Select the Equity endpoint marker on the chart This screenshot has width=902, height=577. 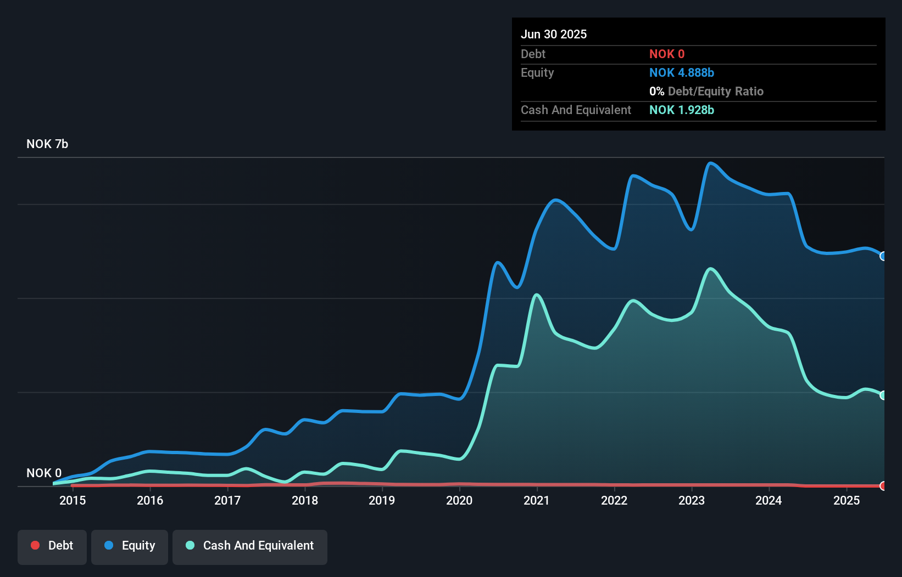coord(883,256)
